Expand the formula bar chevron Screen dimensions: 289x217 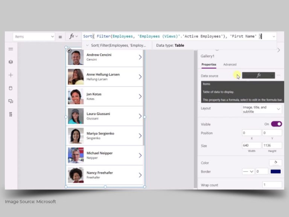(x=274, y=37)
